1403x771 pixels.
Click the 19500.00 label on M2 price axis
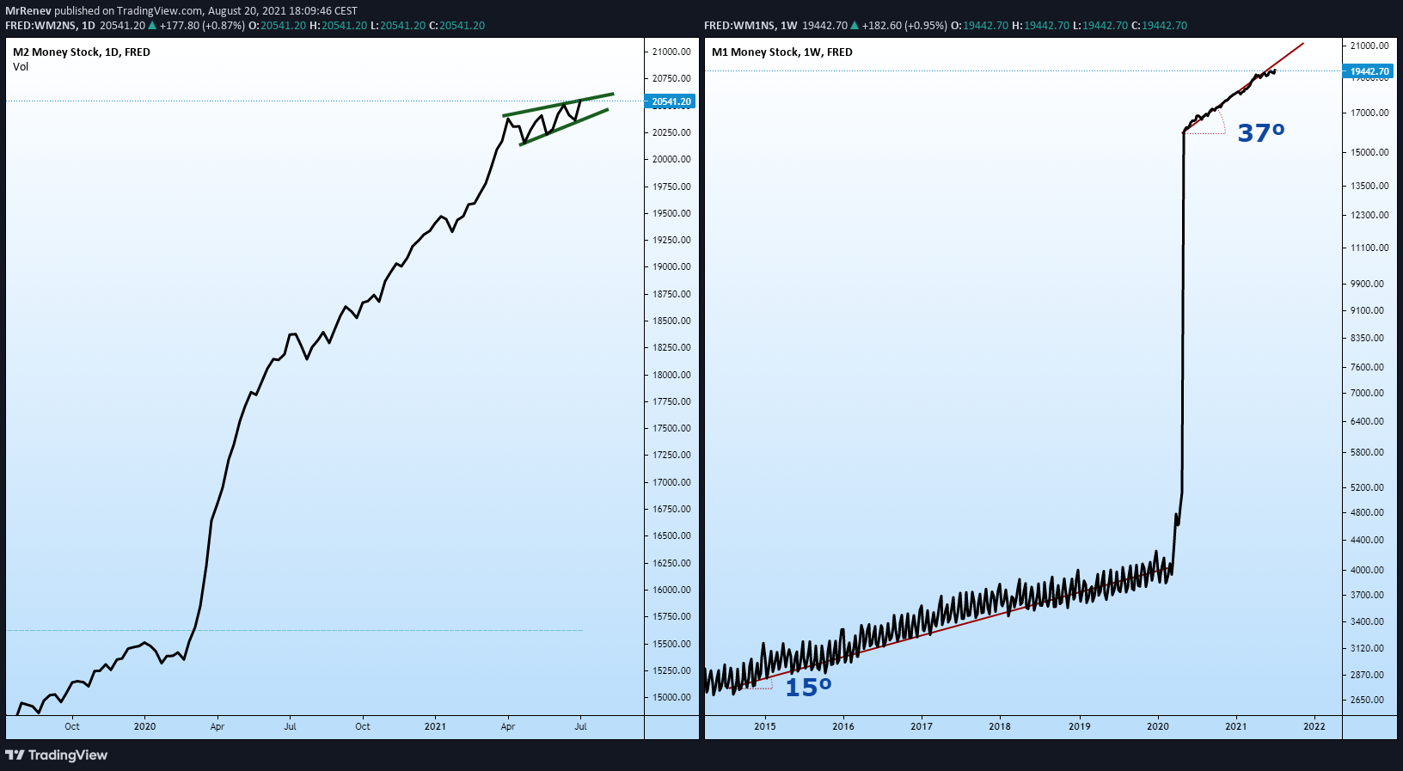click(671, 213)
